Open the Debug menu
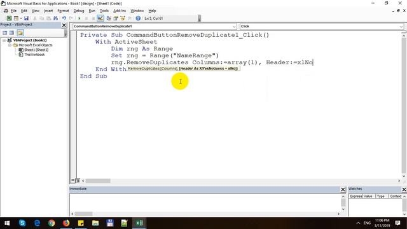Screen dimensions: 407x229 79,11
